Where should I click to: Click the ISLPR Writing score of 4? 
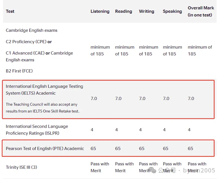coord(140,130)
